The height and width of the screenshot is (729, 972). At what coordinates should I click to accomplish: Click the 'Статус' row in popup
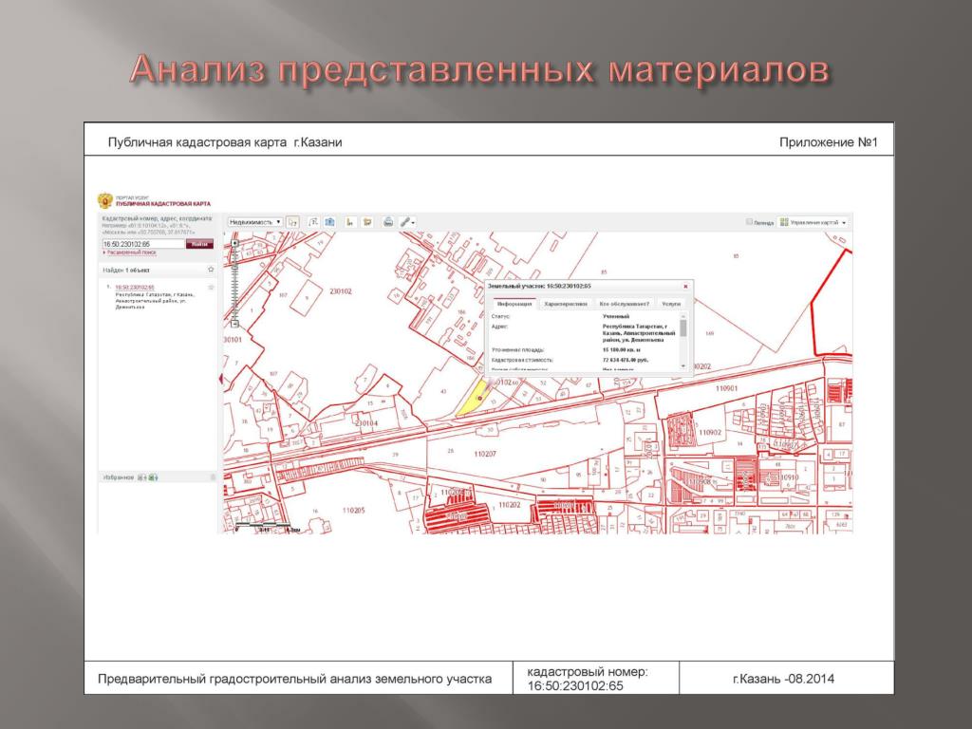pyautogui.click(x=585, y=316)
